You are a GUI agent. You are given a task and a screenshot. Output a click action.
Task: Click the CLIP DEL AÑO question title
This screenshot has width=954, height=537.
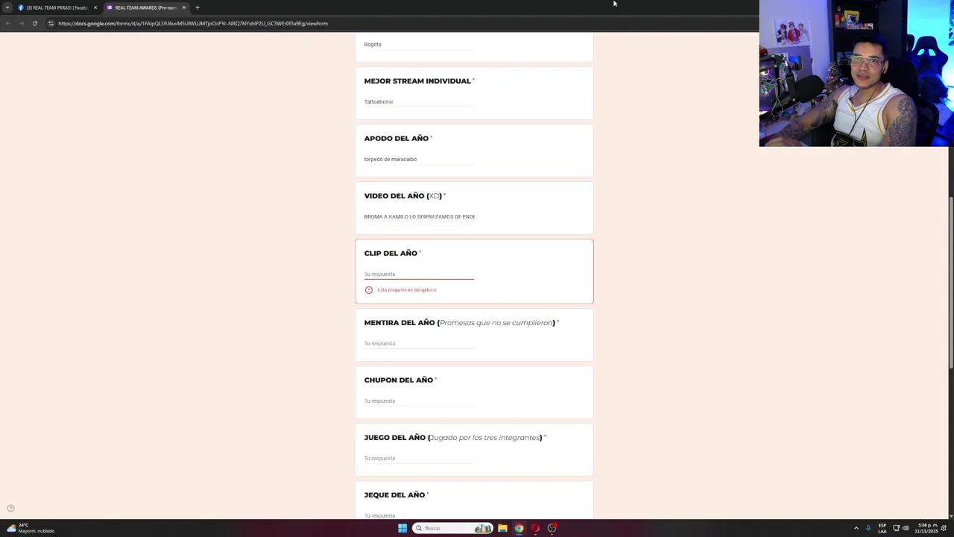coord(391,254)
